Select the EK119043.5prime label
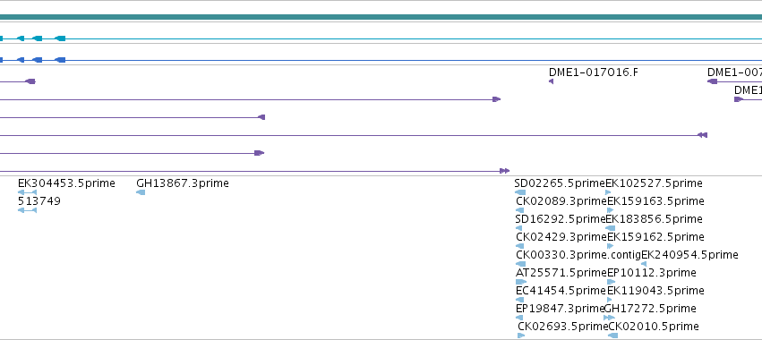Image resolution: width=762 pixels, height=340 pixels. [656, 291]
